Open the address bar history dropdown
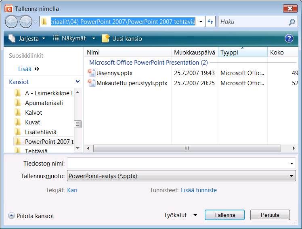302x229 pixels. (x=201, y=22)
